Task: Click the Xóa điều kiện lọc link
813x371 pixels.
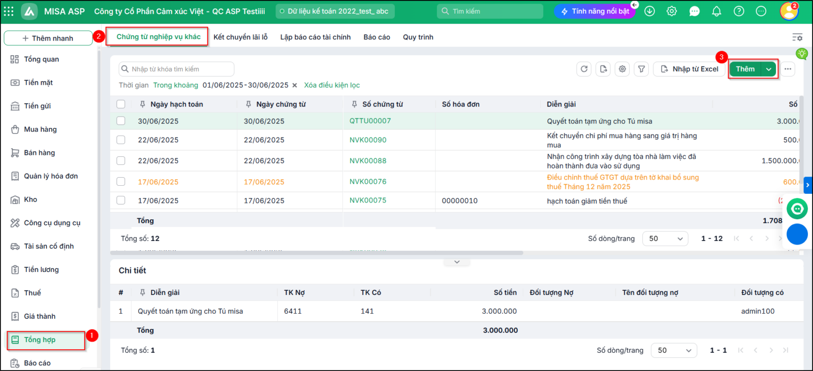Action: (332, 85)
